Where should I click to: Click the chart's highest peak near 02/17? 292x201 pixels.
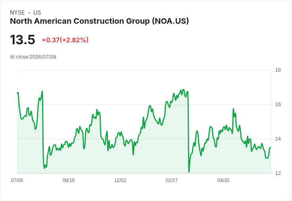point(184,89)
